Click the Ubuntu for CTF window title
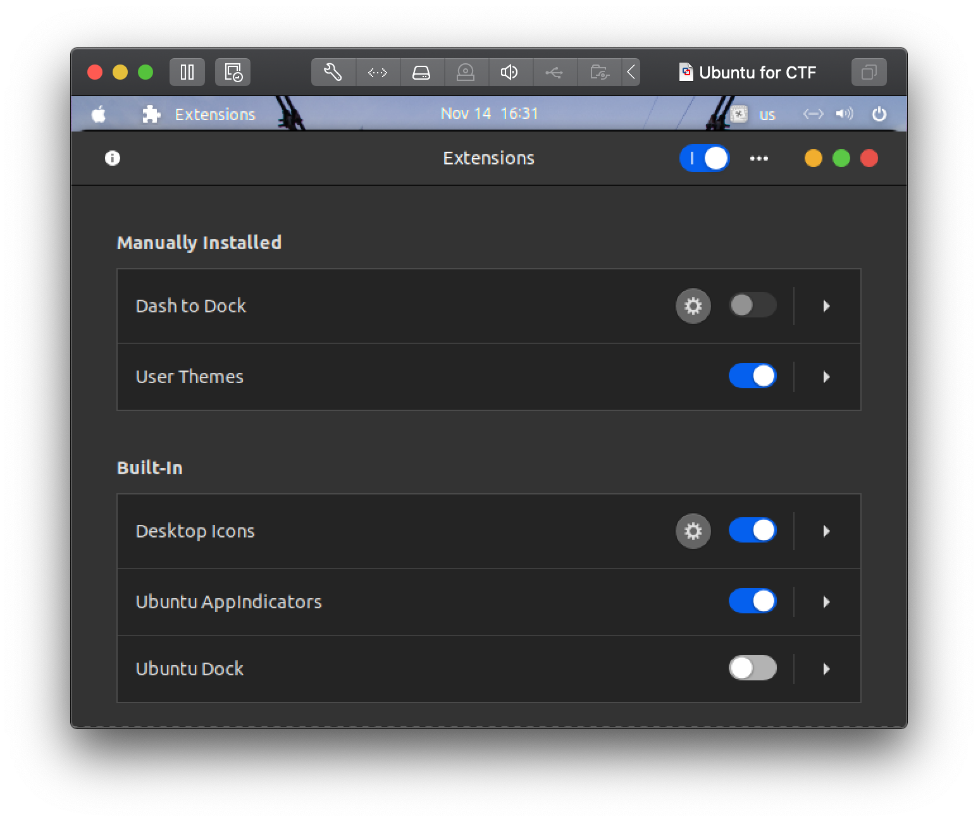 758,73
